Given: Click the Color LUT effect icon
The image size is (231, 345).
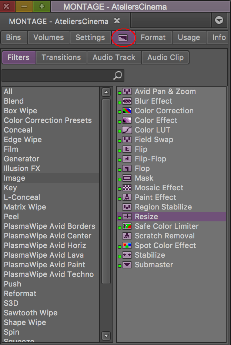Looking at the screenshot, I should tap(127, 130).
